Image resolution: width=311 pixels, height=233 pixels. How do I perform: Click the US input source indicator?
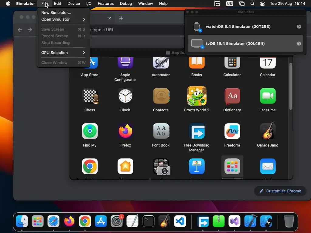point(230,4)
